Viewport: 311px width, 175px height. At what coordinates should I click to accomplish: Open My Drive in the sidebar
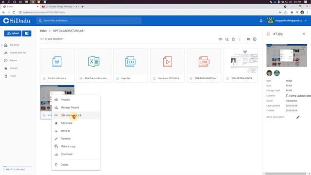[15, 45]
